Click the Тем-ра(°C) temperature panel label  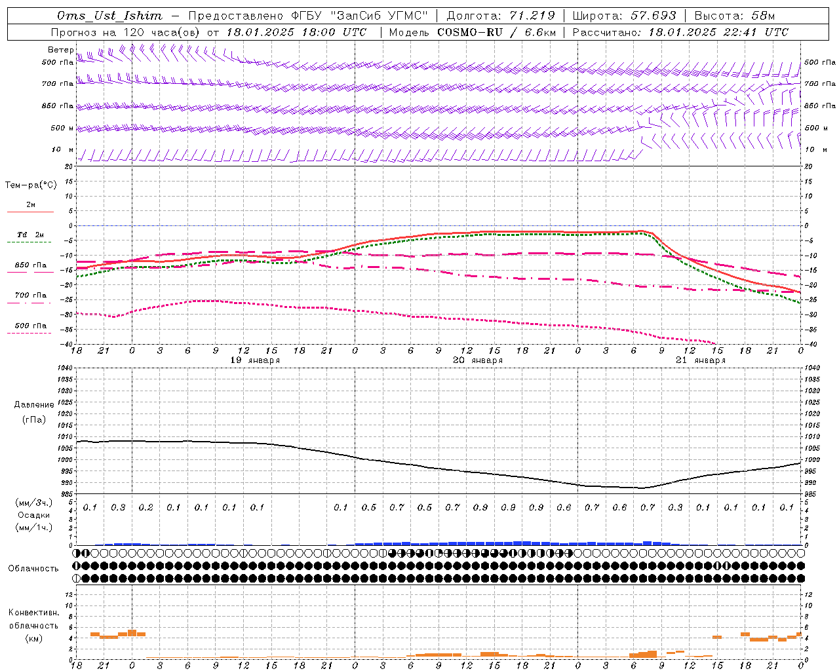coord(31,185)
